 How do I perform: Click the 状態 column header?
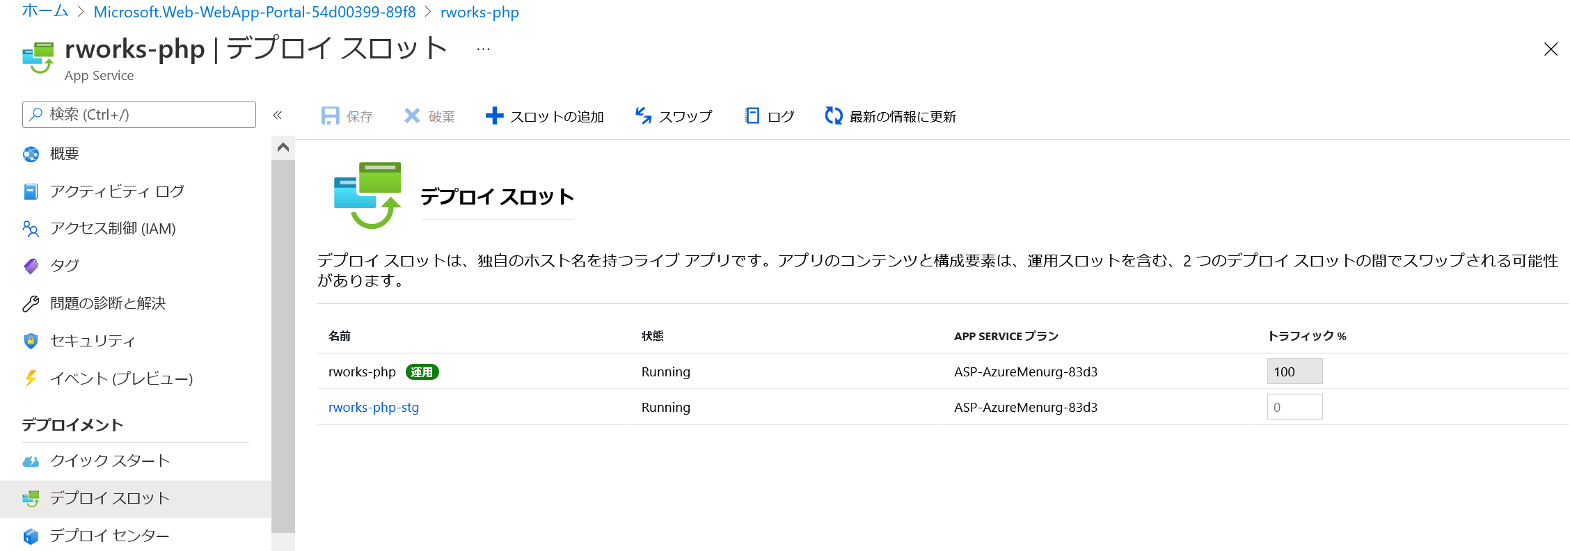[x=653, y=336]
